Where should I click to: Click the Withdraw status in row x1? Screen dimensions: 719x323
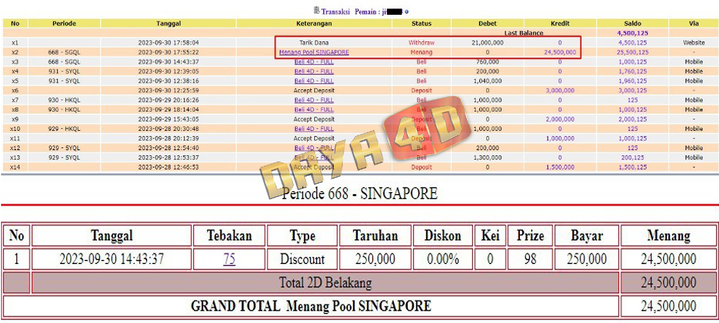point(421,43)
